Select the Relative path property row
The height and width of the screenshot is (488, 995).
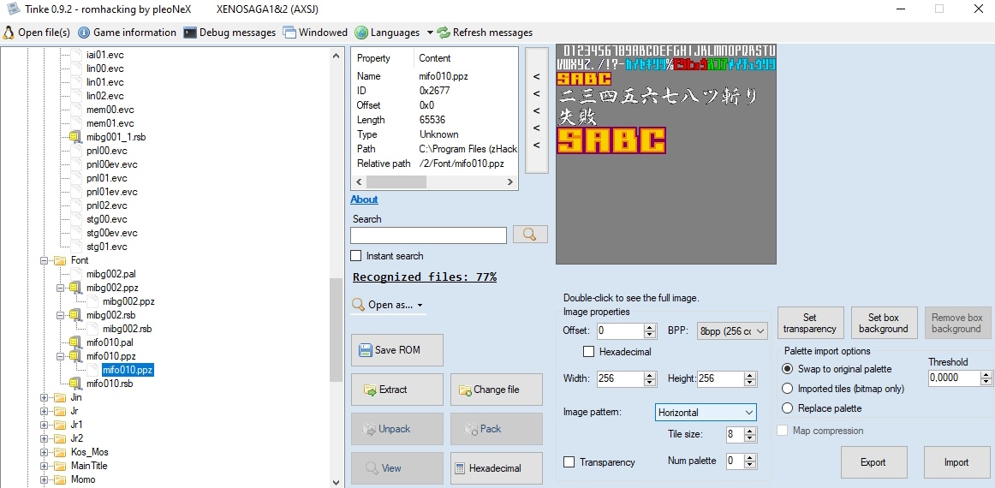(x=435, y=164)
